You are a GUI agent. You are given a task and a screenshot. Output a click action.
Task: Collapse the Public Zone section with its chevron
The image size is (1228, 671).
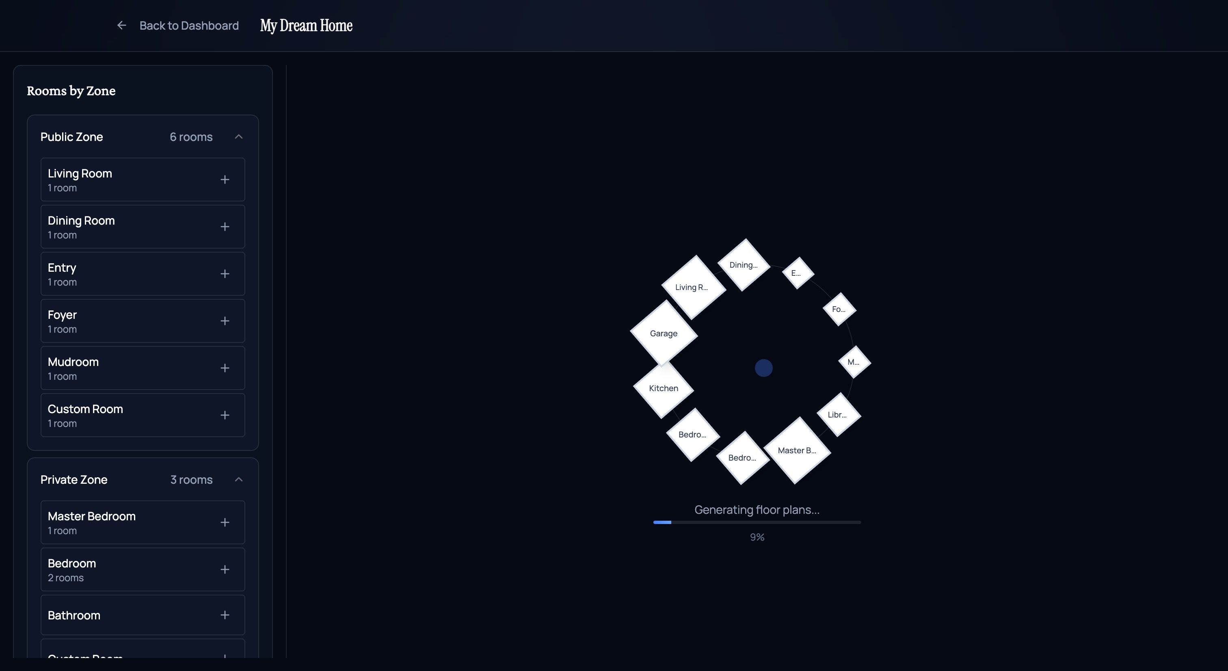pos(238,137)
